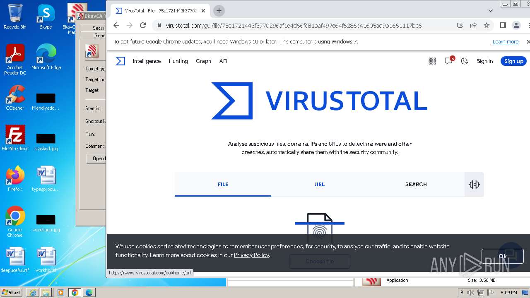The height and width of the screenshot is (298, 530).
Task: Expand the Chrome tab search chevron
Action: tap(491, 11)
